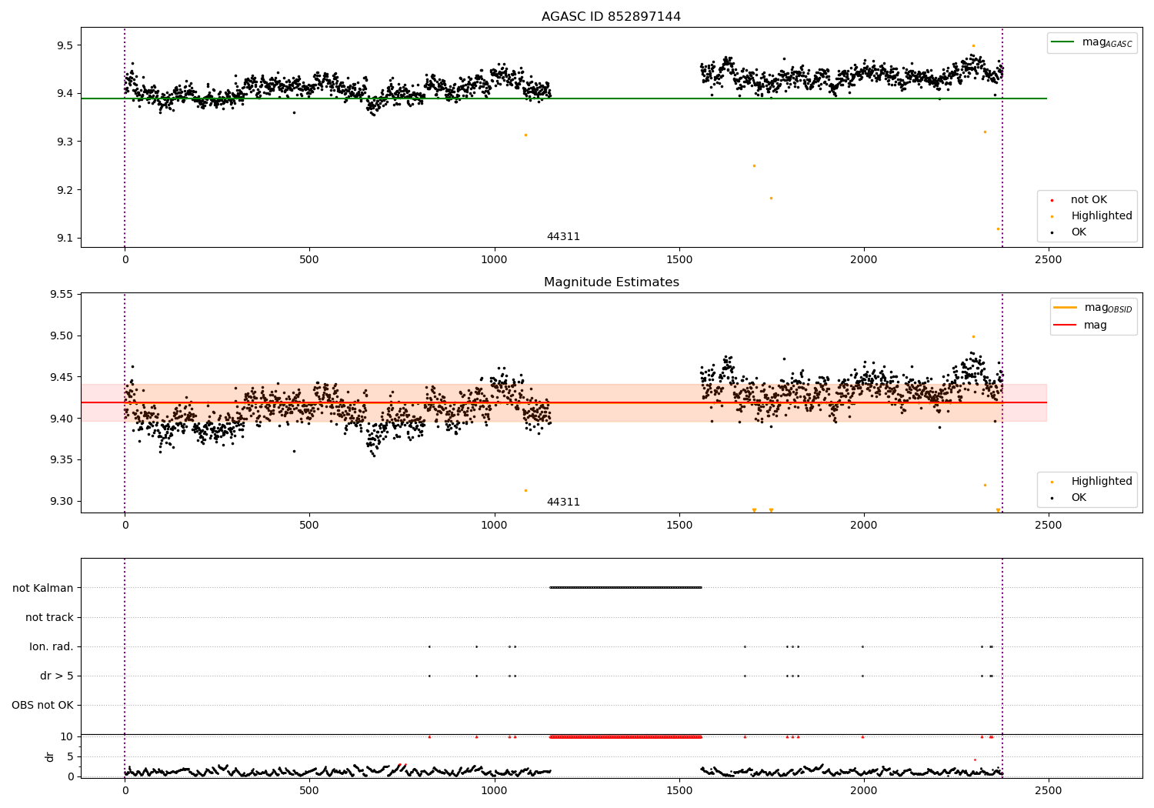Click the 500 x-tick under the dr plot
1154x808 pixels.
(309, 791)
